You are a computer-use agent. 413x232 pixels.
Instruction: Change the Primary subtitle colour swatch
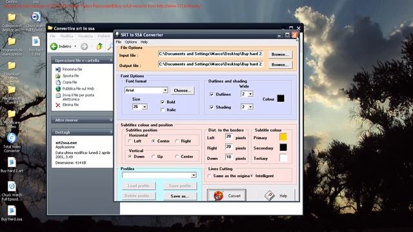point(283,137)
